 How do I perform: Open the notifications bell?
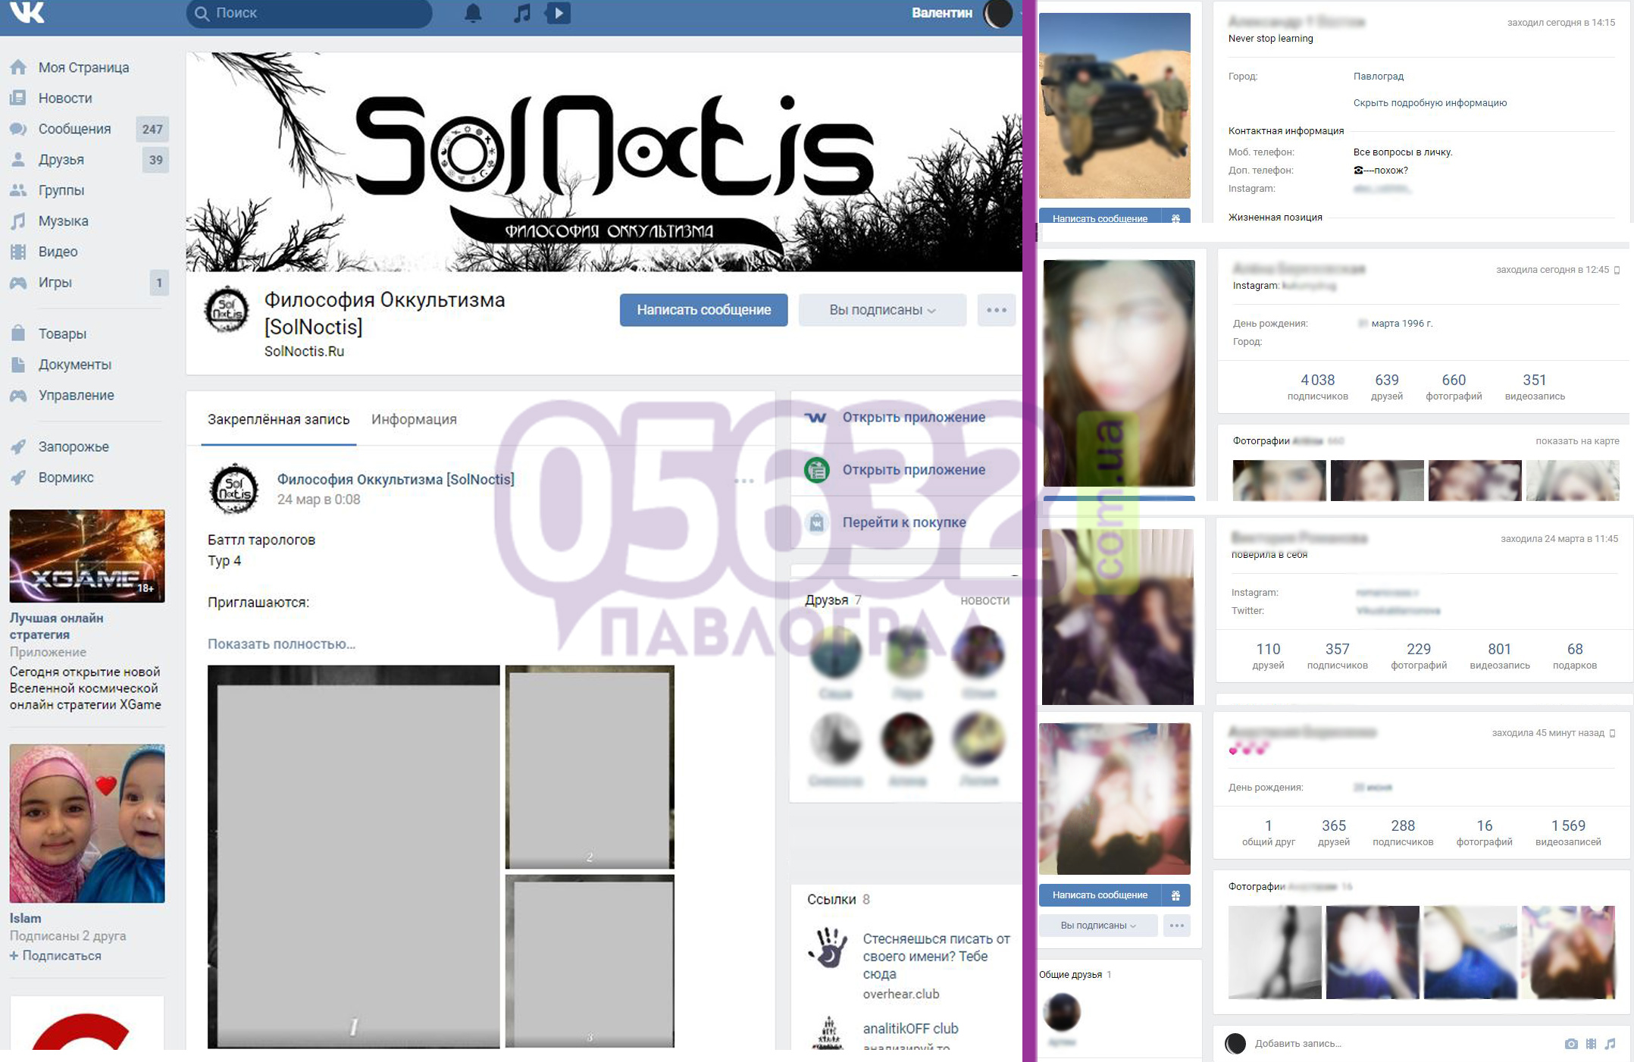tap(473, 13)
